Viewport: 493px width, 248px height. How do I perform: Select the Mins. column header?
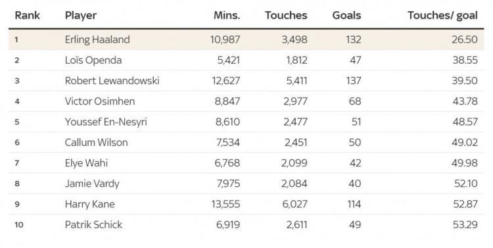coord(227,15)
